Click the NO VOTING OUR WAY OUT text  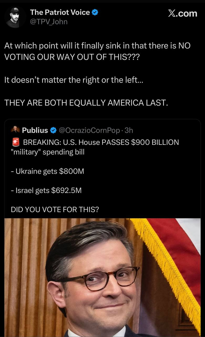coord(97,51)
